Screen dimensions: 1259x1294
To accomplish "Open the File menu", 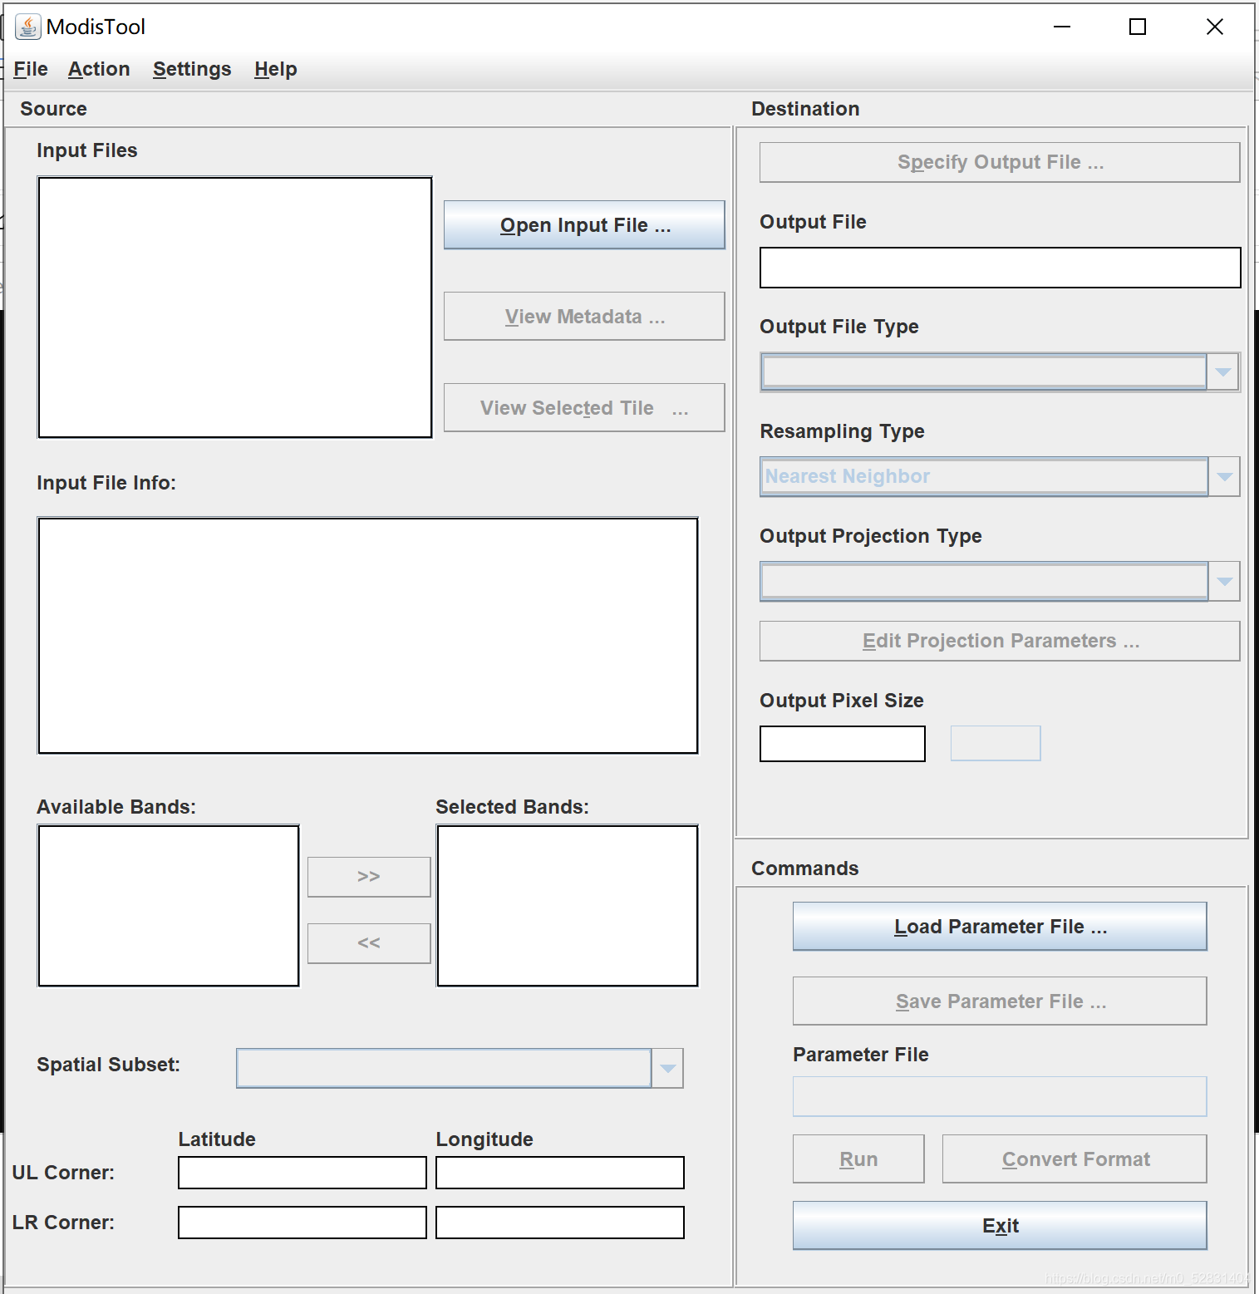I will click(x=31, y=69).
